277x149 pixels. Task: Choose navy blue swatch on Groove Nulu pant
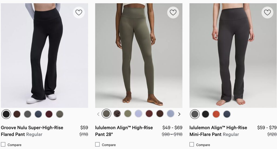38,114
